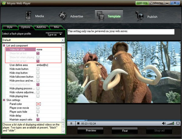This screenshot has width=182, height=139.
Task: Toggle the player fullscreen icon
Action: [x=178, y=123]
